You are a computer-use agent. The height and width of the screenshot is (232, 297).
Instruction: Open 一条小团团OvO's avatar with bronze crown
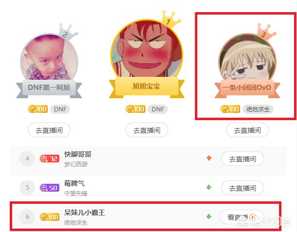pos(247,58)
